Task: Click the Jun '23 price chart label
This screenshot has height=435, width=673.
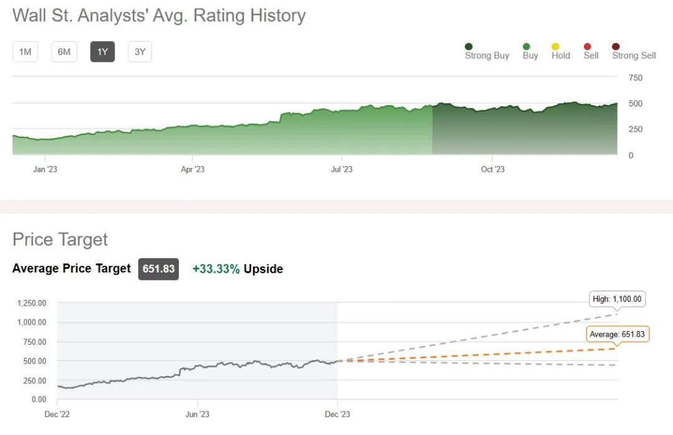Action: (x=196, y=414)
